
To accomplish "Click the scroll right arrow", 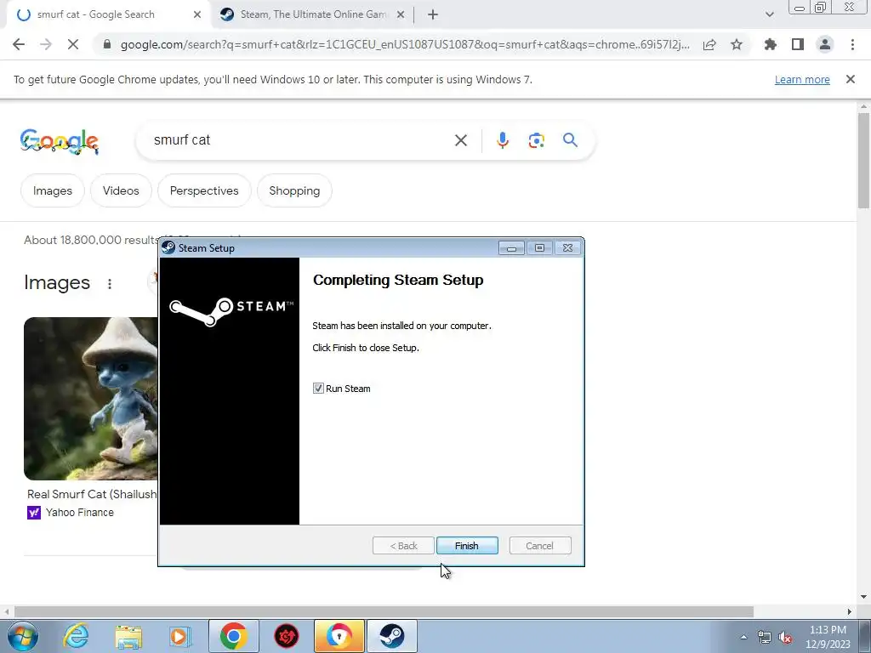I will pos(849,611).
